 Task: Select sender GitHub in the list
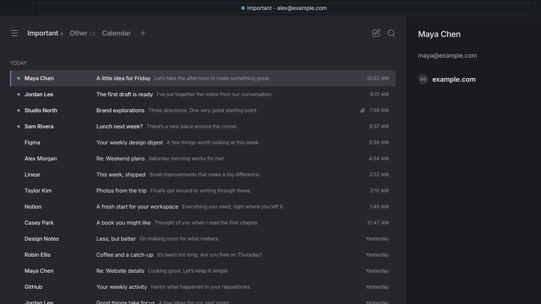33,287
